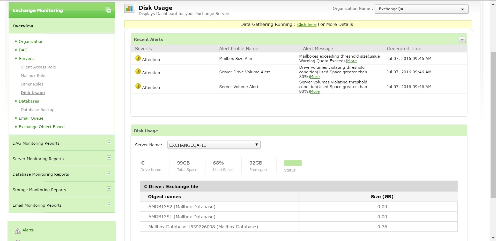
Task: Expand DAG Monitoring Reports with its plus icon
Action: (109, 142)
